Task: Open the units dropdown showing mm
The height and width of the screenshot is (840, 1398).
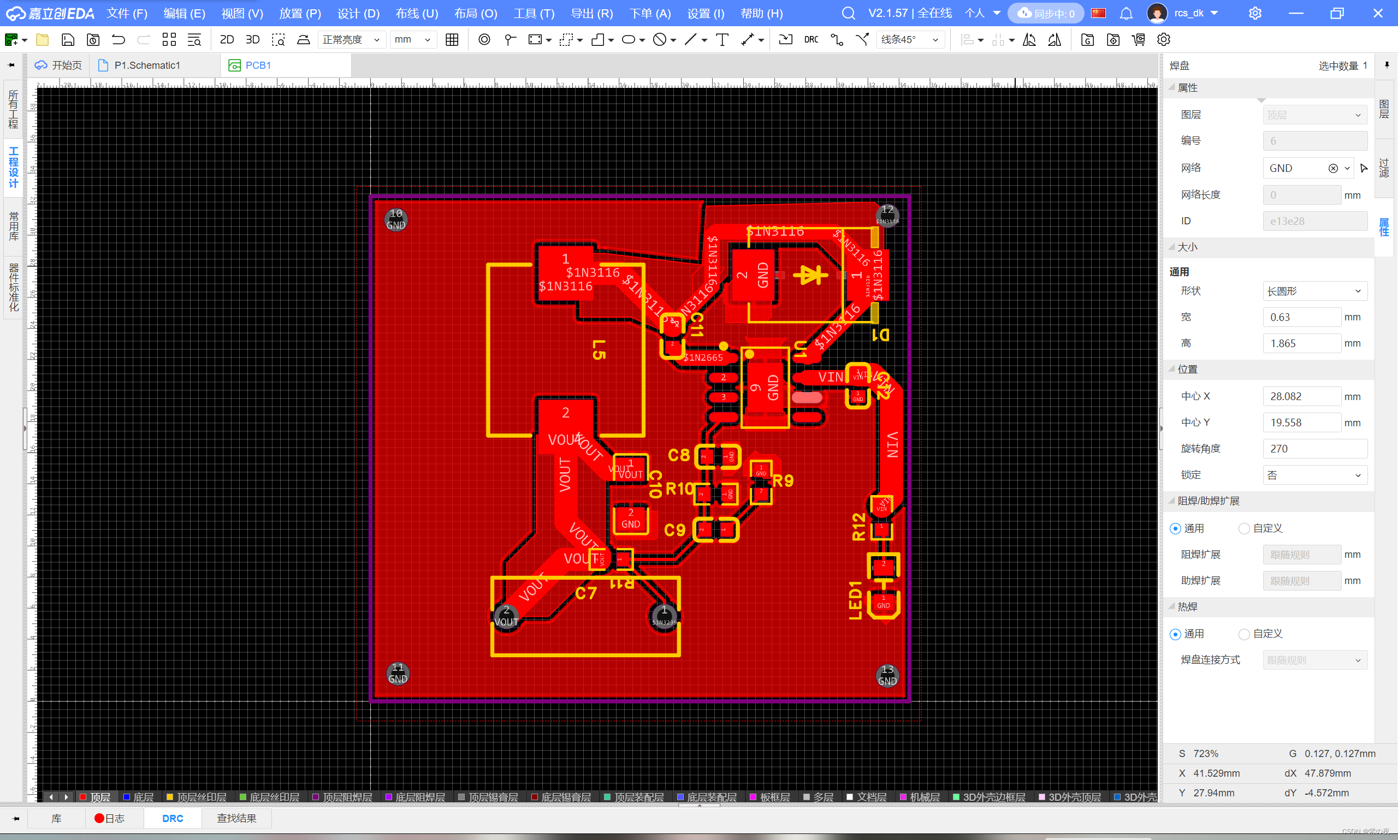Action: point(413,40)
